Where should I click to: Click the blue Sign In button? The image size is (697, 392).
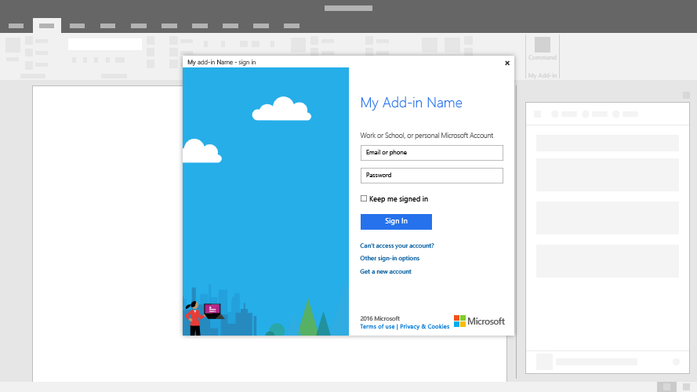[x=396, y=221]
